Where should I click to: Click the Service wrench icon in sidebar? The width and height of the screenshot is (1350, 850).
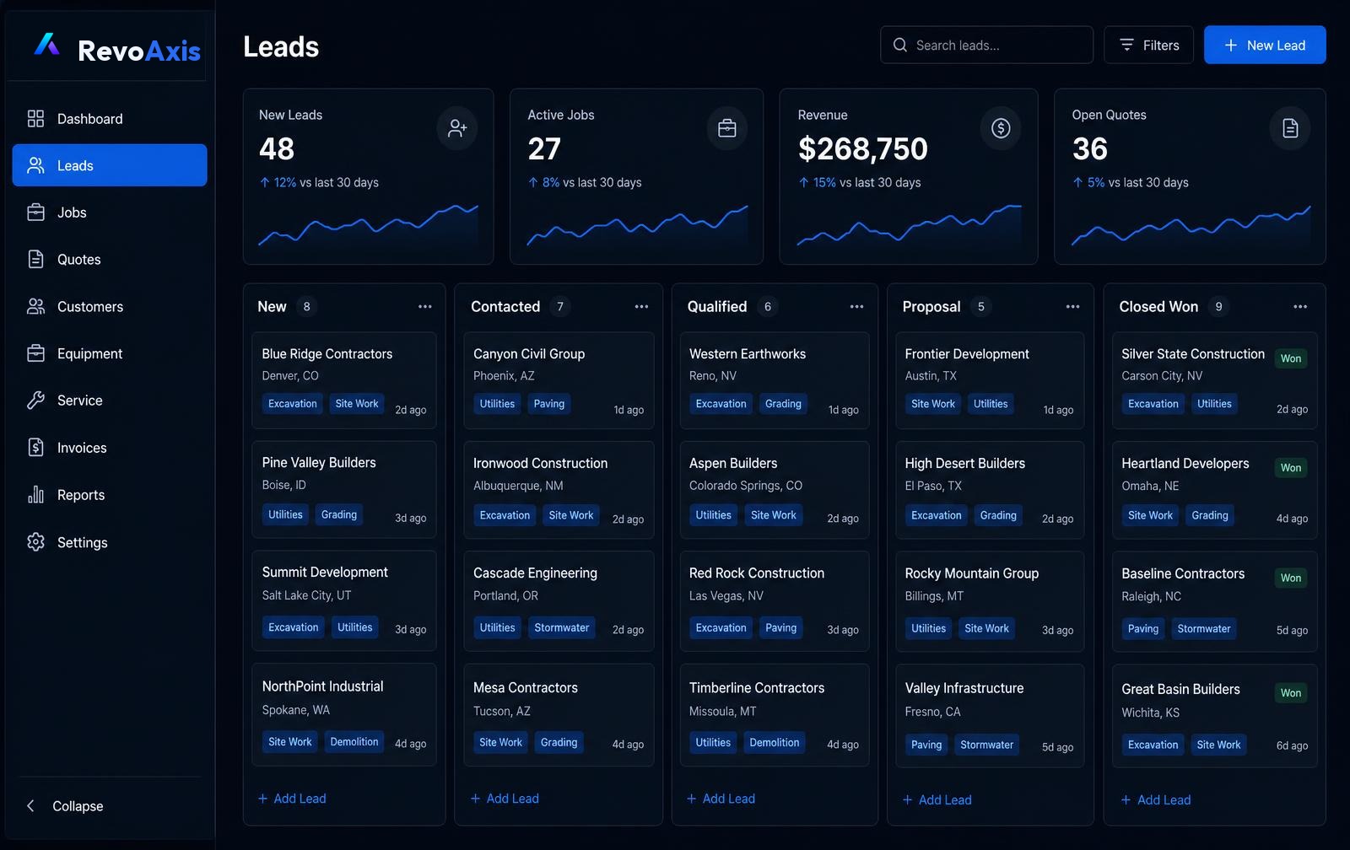point(35,401)
